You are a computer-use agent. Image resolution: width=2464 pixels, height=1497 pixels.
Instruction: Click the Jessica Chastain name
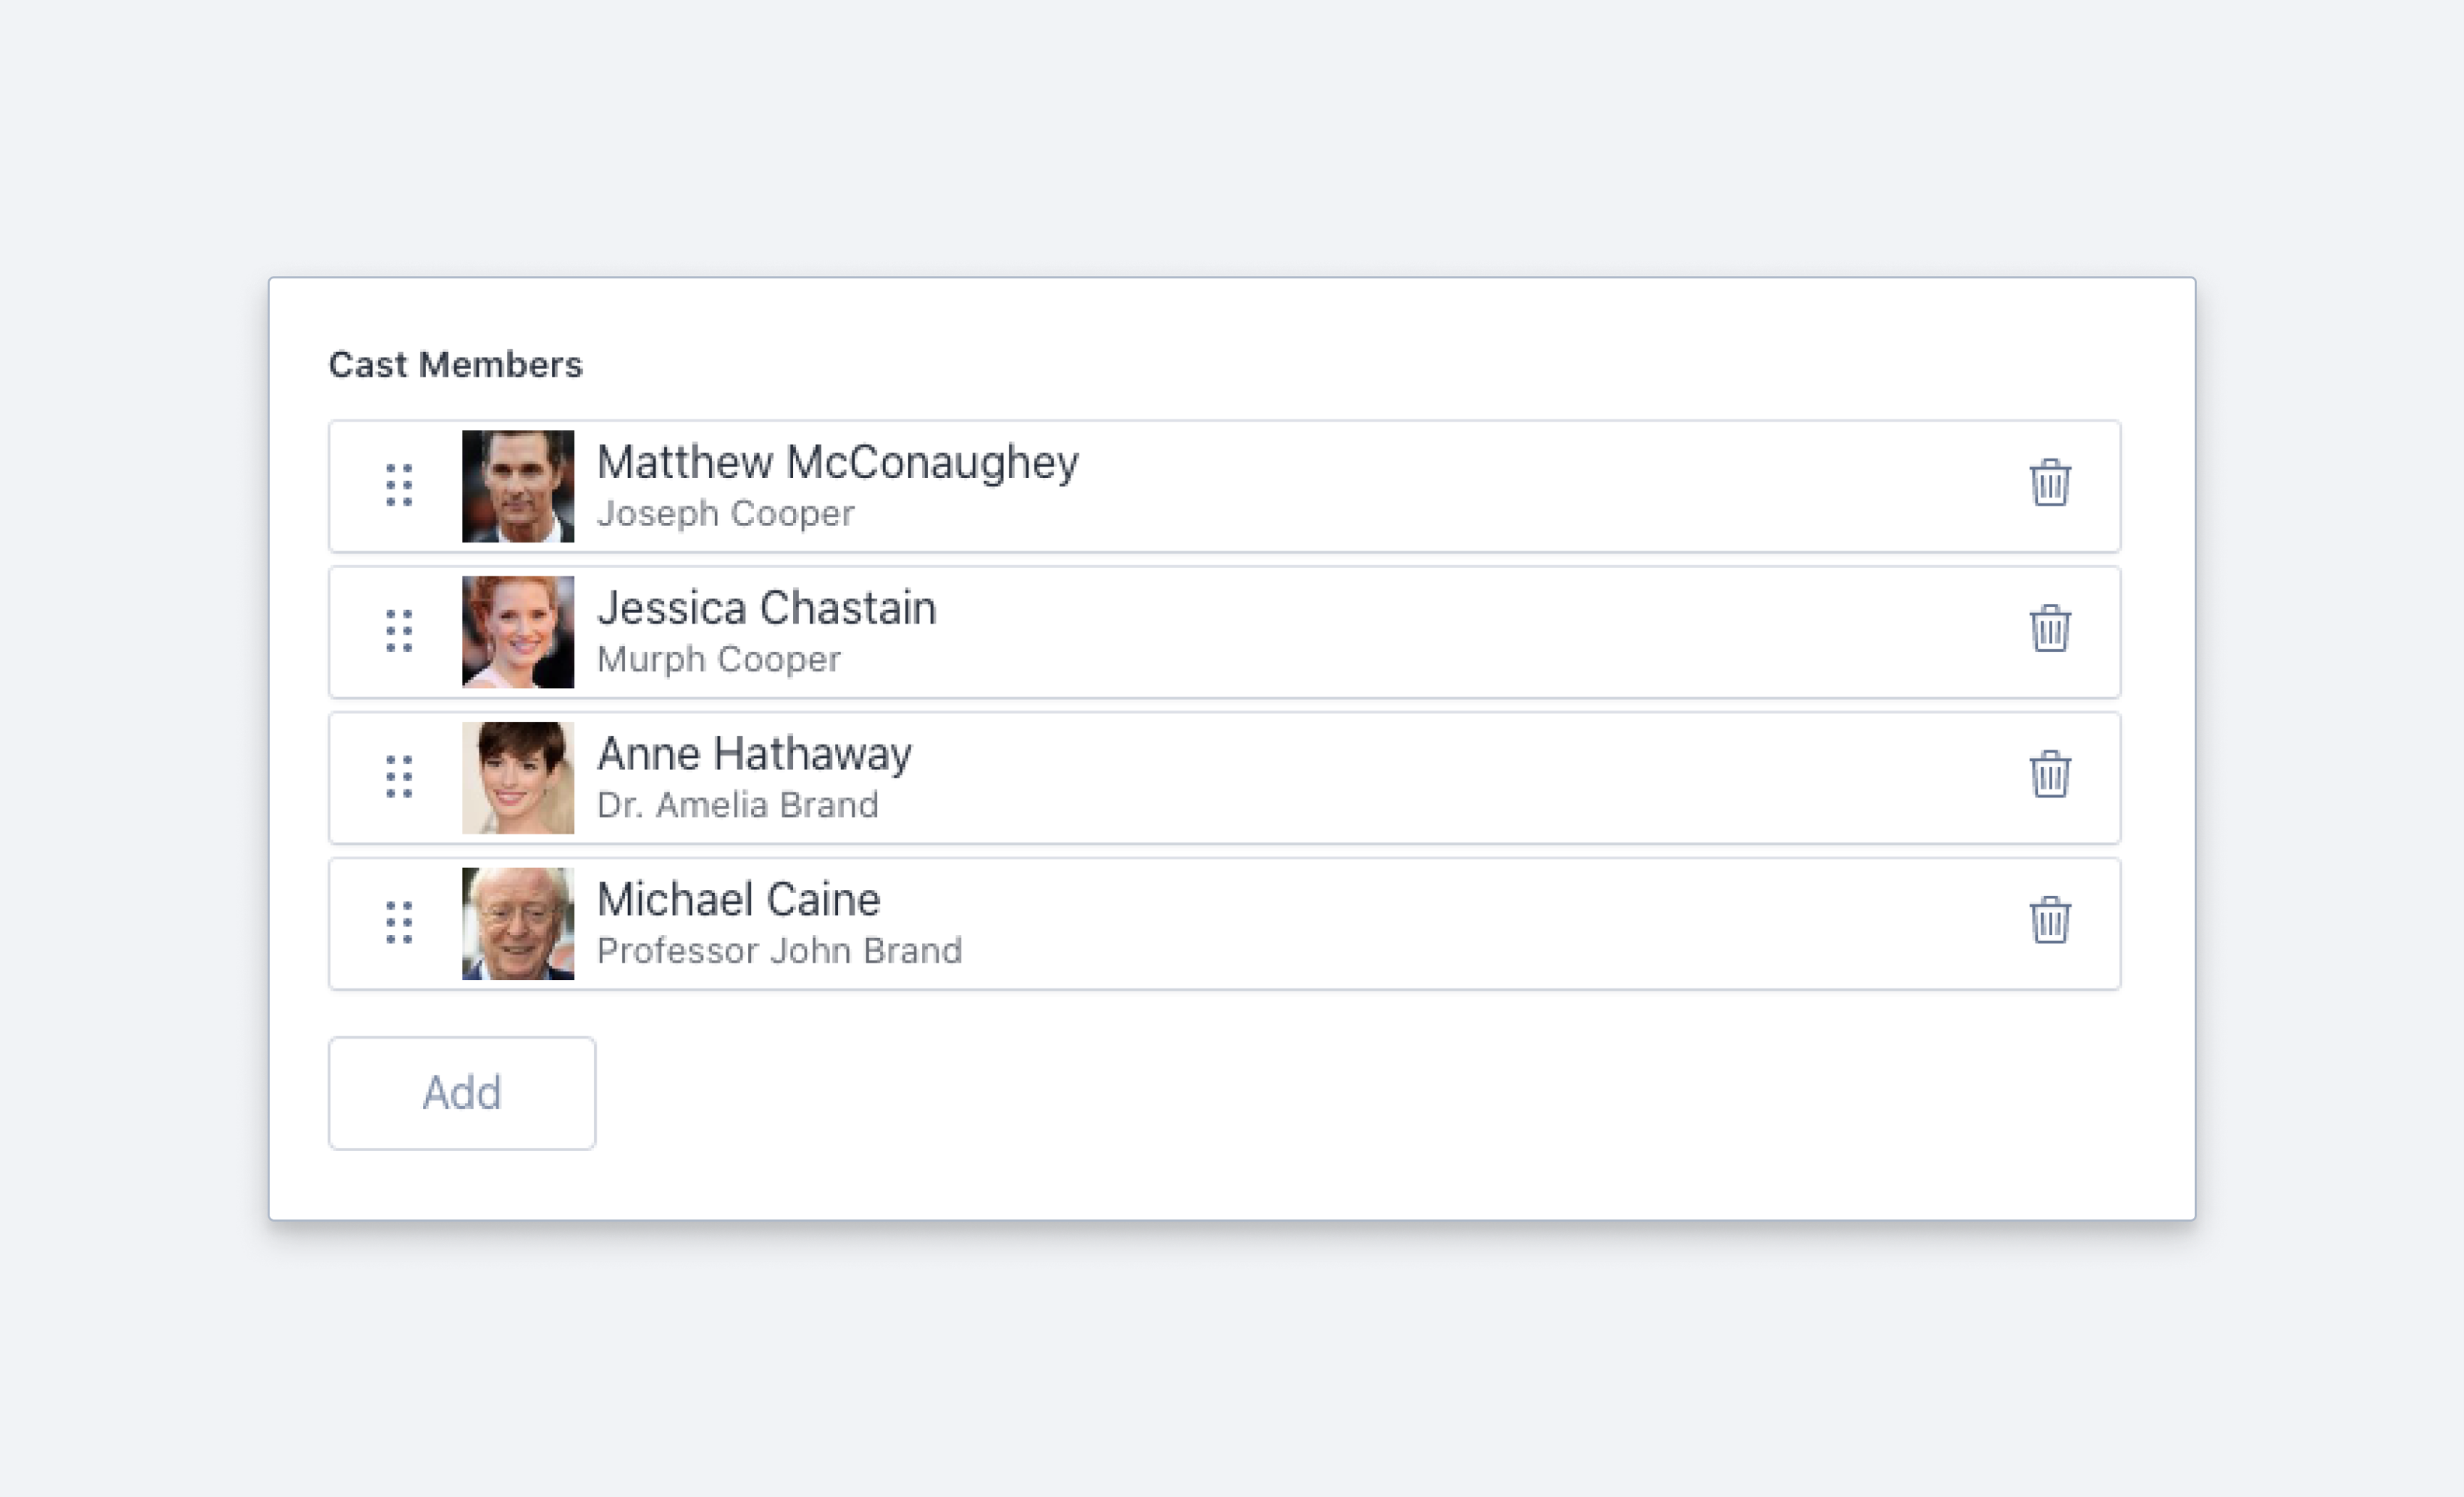point(766,608)
